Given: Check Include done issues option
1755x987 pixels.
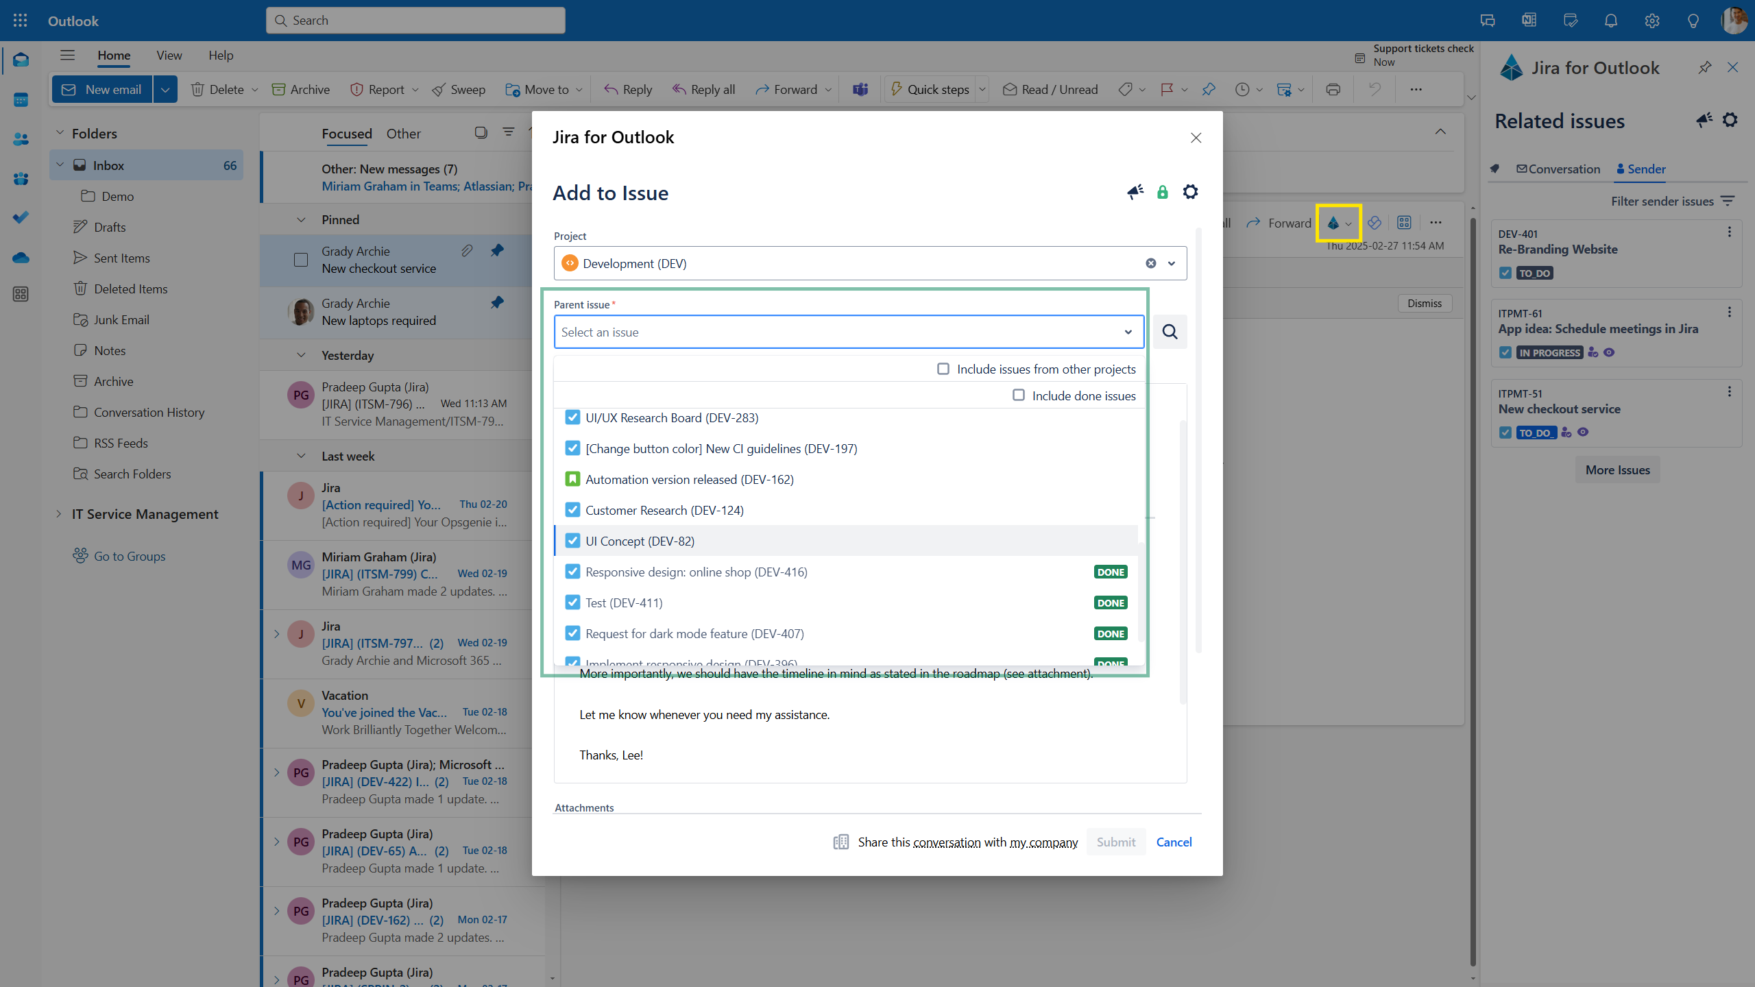Looking at the screenshot, I should pyautogui.click(x=1019, y=395).
